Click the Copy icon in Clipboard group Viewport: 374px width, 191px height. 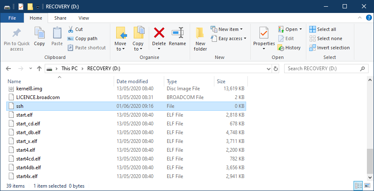(39, 33)
